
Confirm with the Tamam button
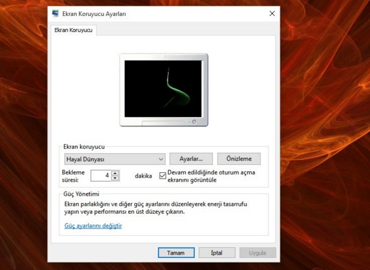click(x=176, y=253)
